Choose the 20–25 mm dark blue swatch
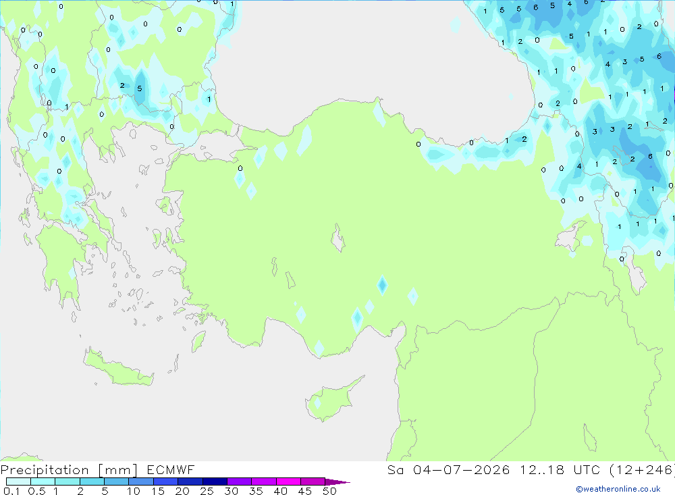The height and width of the screenshot is (495, 675). [190, 481]
